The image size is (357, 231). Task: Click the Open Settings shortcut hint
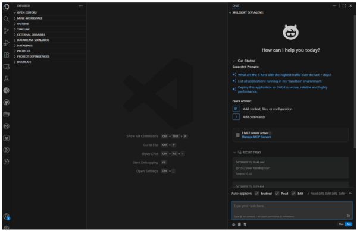(155, 171)
